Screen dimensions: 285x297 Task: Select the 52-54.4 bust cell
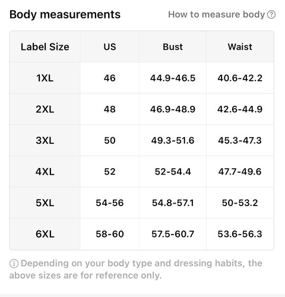[173, 172]
